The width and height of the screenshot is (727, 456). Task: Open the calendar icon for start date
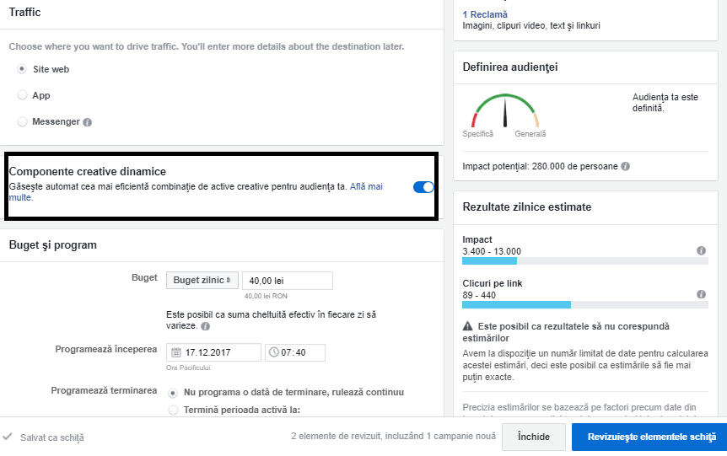pos(176,352)
